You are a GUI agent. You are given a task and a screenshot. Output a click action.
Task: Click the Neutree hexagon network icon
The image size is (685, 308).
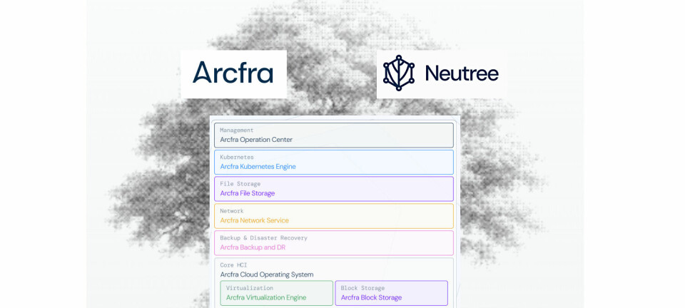398,73
